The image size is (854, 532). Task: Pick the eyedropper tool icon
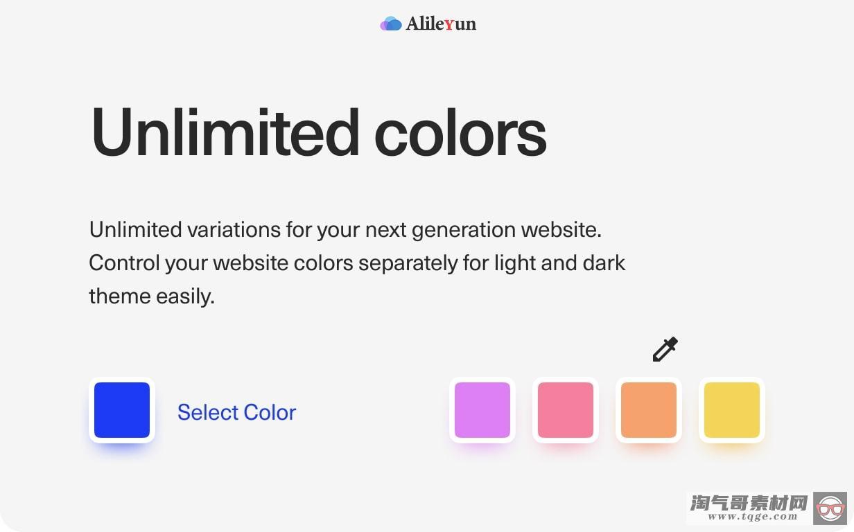665,349
